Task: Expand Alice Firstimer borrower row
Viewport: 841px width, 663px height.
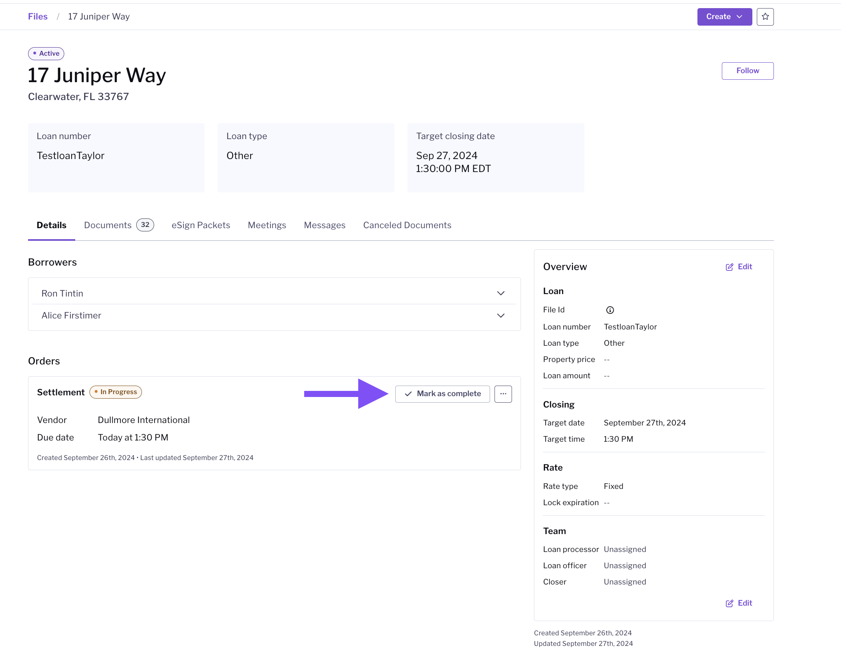Action: coord(274,315)
